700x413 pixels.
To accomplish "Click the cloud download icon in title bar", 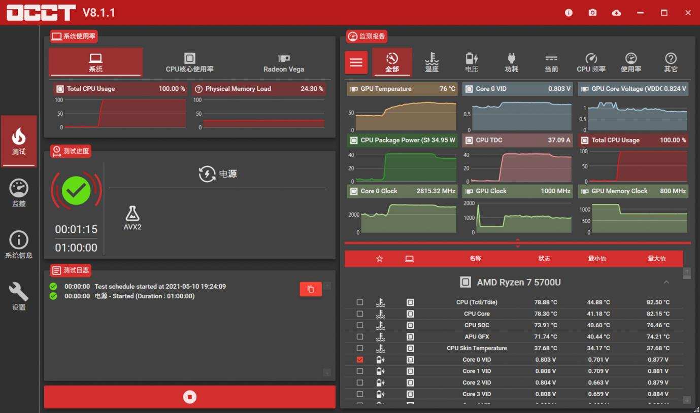I will [616, 13].
